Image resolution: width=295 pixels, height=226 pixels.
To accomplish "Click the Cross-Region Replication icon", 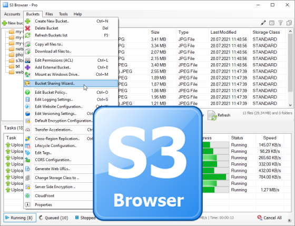I will click(x=27, y=139).
